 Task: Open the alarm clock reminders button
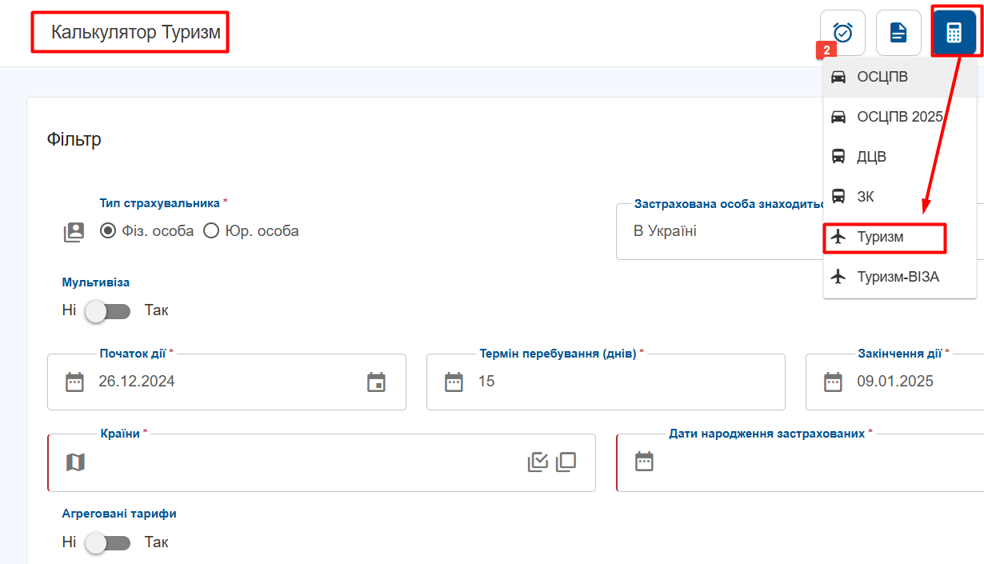[x=842, y=33]
